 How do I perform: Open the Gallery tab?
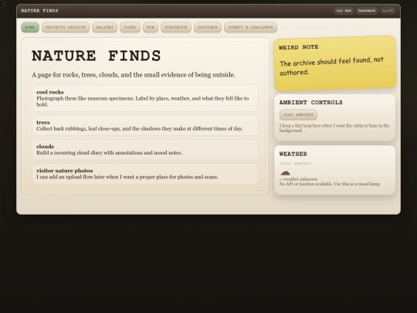[104, 27]
